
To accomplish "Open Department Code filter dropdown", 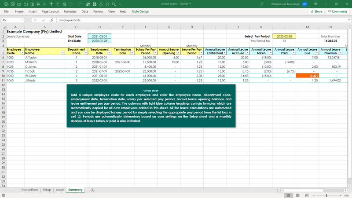I will point(86,53).
